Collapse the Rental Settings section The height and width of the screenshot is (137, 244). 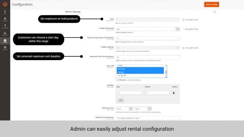pos(215,12)
